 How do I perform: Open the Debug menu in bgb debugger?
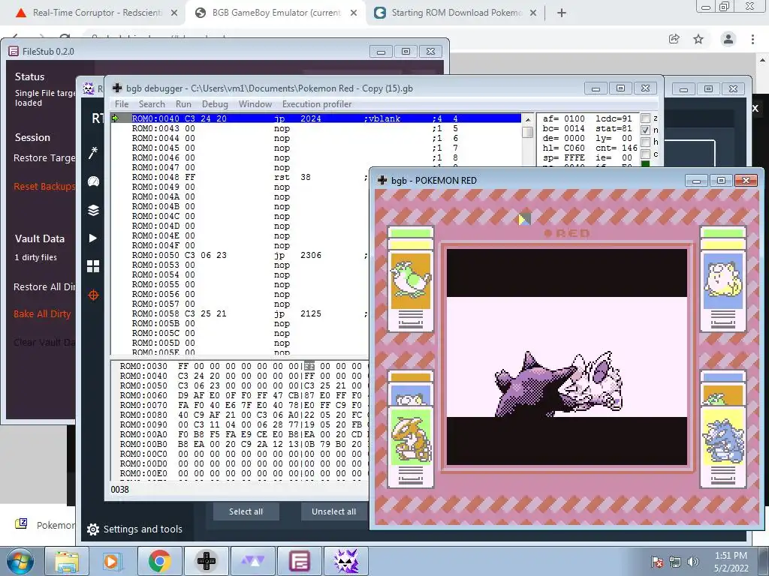coord(215,103)
